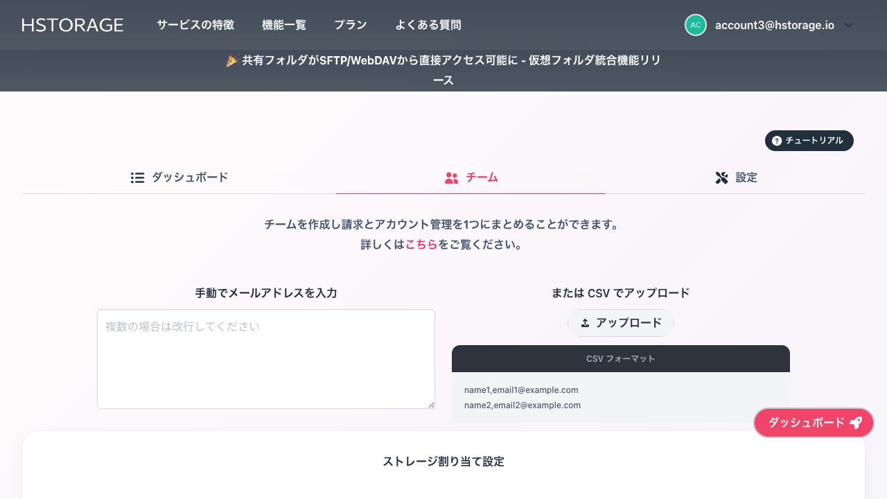The image size is (887, 499).
Task: Click the list icon beside ダッシュボード tab
Action: [137, 177]
